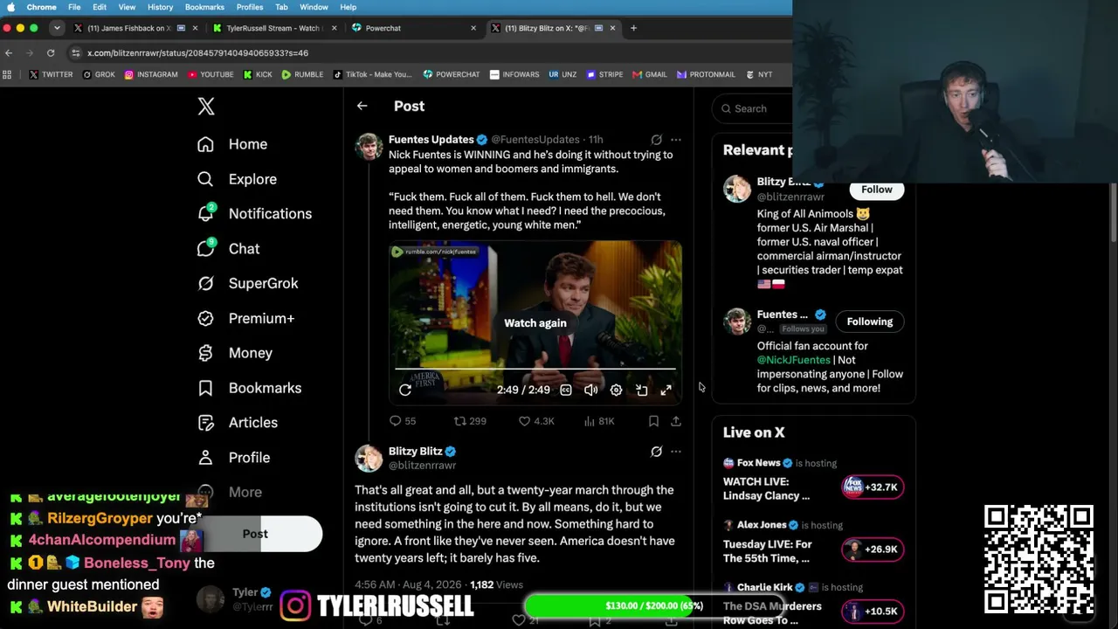
Task: Reload the page in Chrome
Action: [x=51, y=52]
